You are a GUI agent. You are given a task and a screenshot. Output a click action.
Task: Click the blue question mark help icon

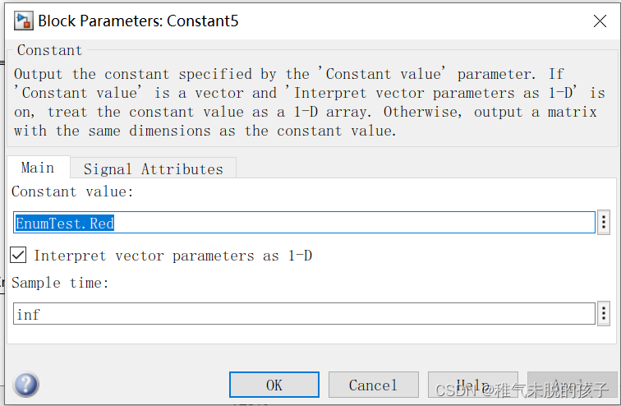(26, 385)
